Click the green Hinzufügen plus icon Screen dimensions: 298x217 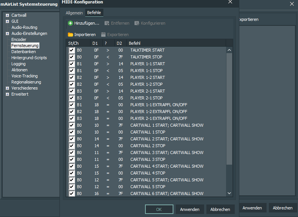coord(70,24)
